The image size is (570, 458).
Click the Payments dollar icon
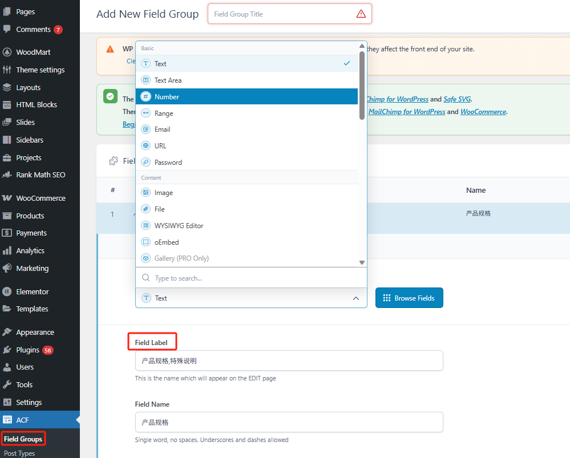pyautogui.click(x=7, y=233)
